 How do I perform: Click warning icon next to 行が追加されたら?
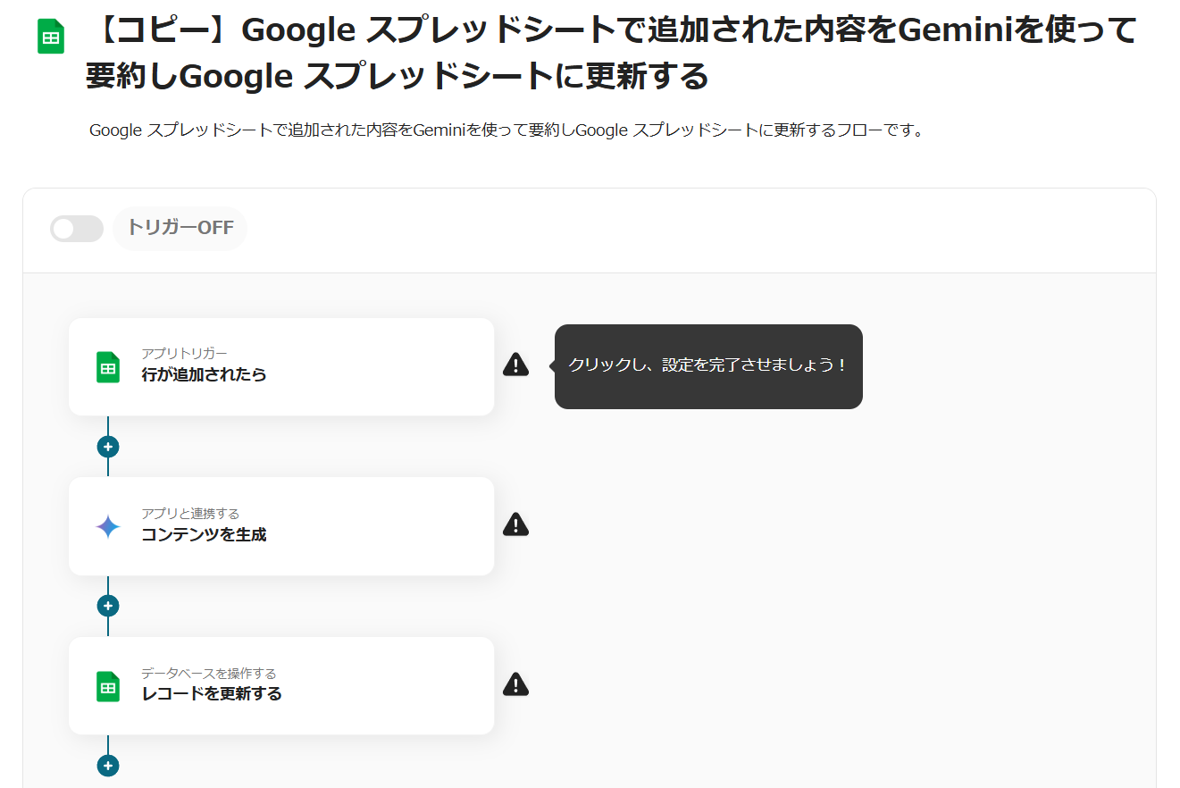tap(515, 365)
